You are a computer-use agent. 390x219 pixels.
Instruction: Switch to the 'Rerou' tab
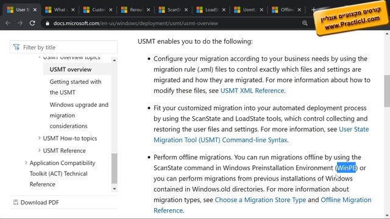(x=135, y=10)
